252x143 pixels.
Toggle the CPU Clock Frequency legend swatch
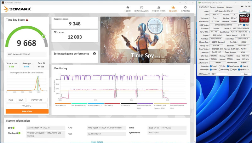coord(145,103)
